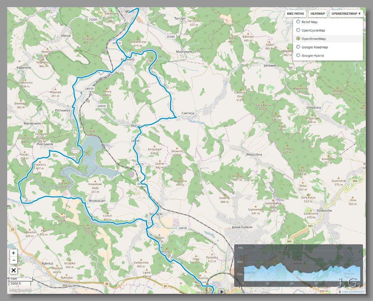This screenshot has height=301, width=373.
Task: Pick the Google Hybrid map layer
Action: point(298,56)
